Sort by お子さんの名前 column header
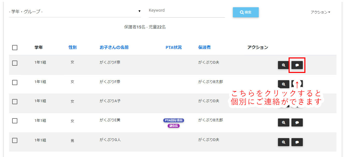Screen dimensions: 345x157 114,47
